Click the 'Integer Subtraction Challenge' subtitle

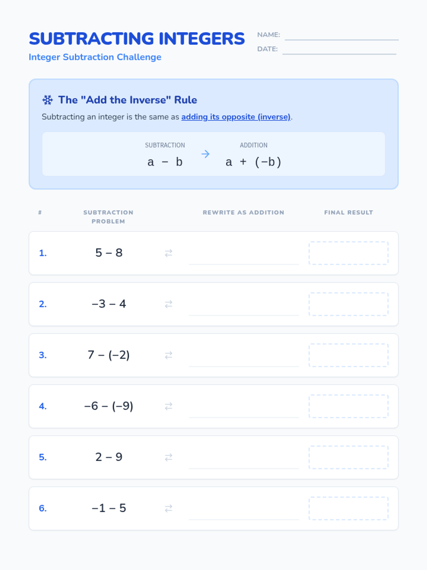[95, 57]
